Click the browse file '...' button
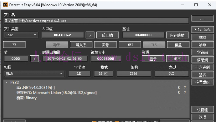 click(x=202, y=18)
